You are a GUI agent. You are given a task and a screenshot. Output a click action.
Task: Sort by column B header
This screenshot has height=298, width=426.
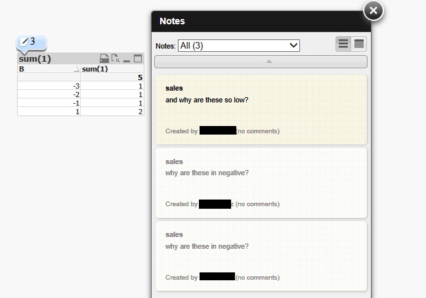pos(49,69)
